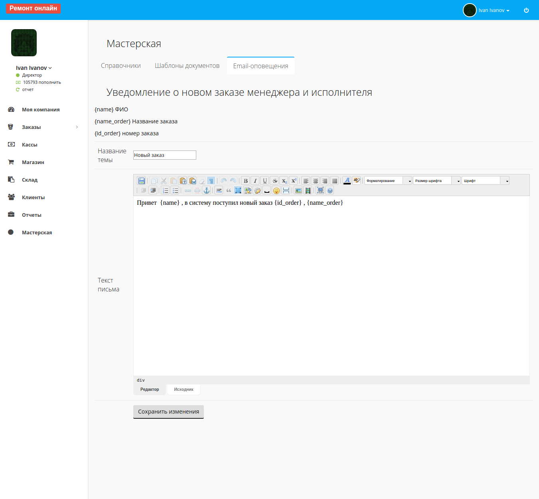Apply italic formatting in the editor

coord(255,181)
